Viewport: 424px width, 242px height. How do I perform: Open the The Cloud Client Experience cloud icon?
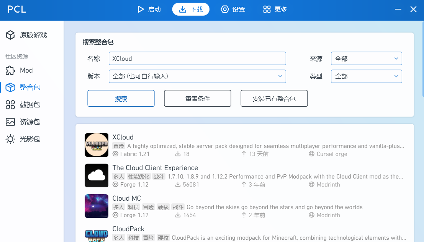pos(97,175)
